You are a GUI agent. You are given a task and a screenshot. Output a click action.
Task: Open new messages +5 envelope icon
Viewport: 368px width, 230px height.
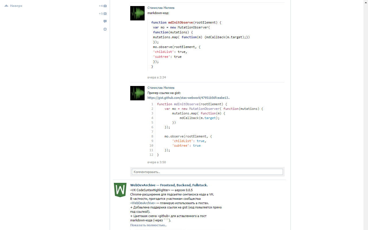click(103, 14)
